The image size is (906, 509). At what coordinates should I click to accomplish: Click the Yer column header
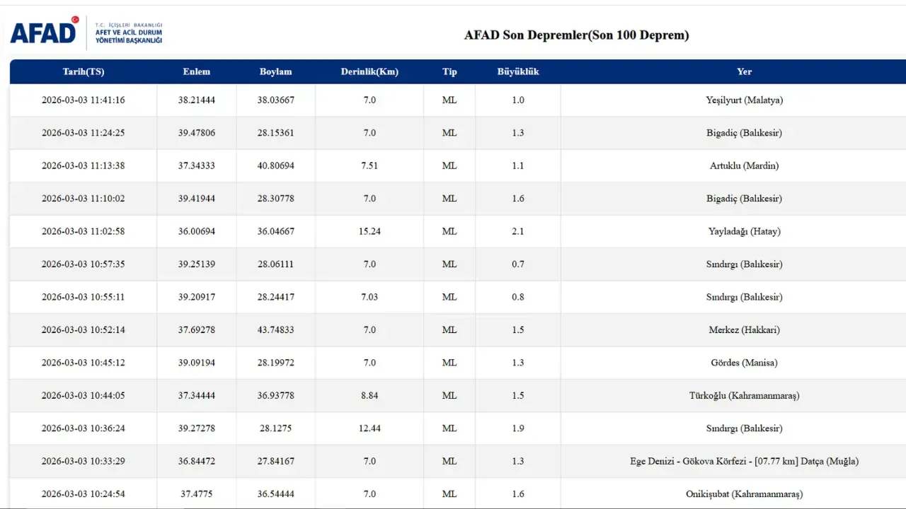pos(744,71)
